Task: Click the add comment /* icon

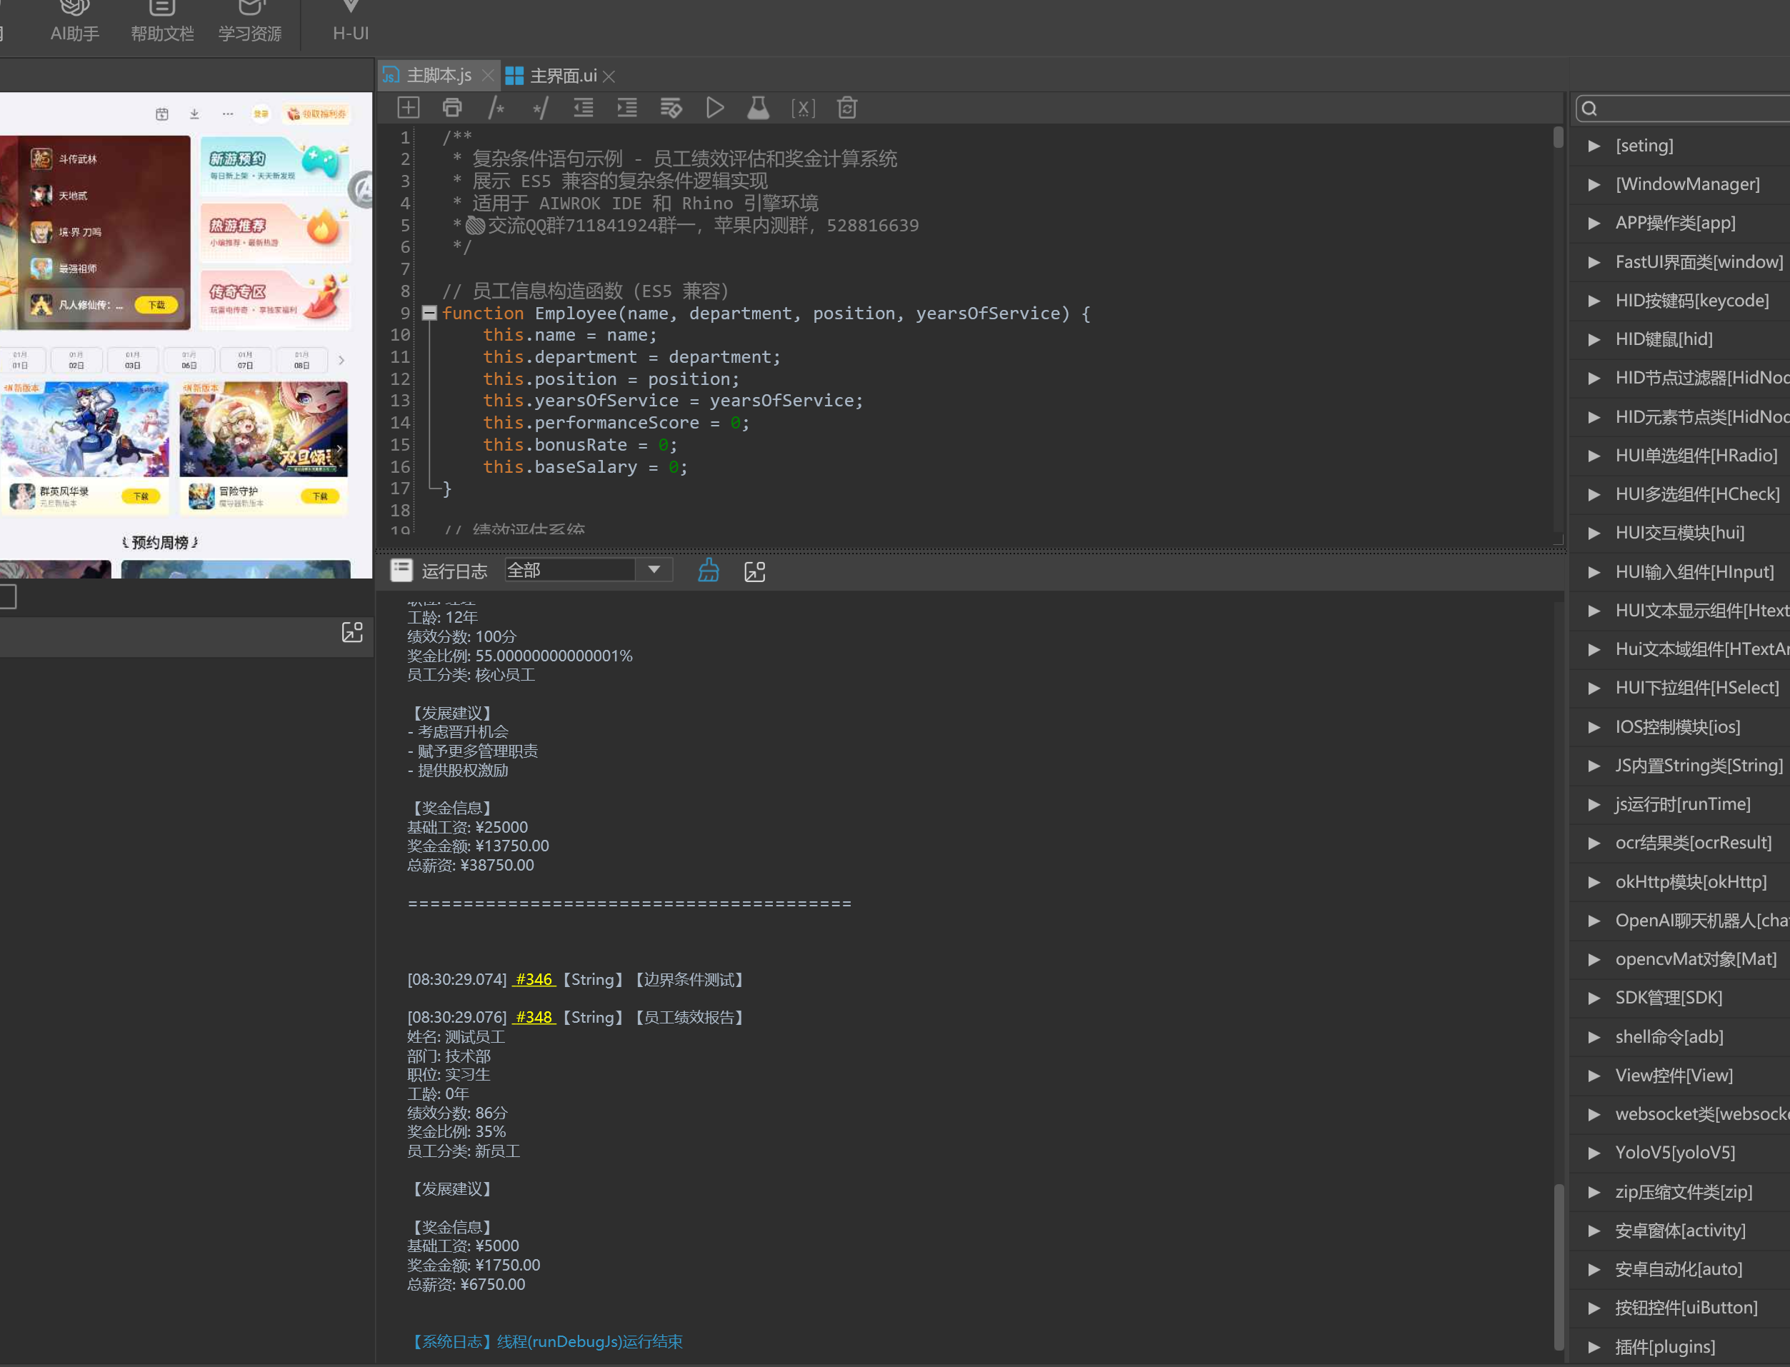Action: [496, 109]
